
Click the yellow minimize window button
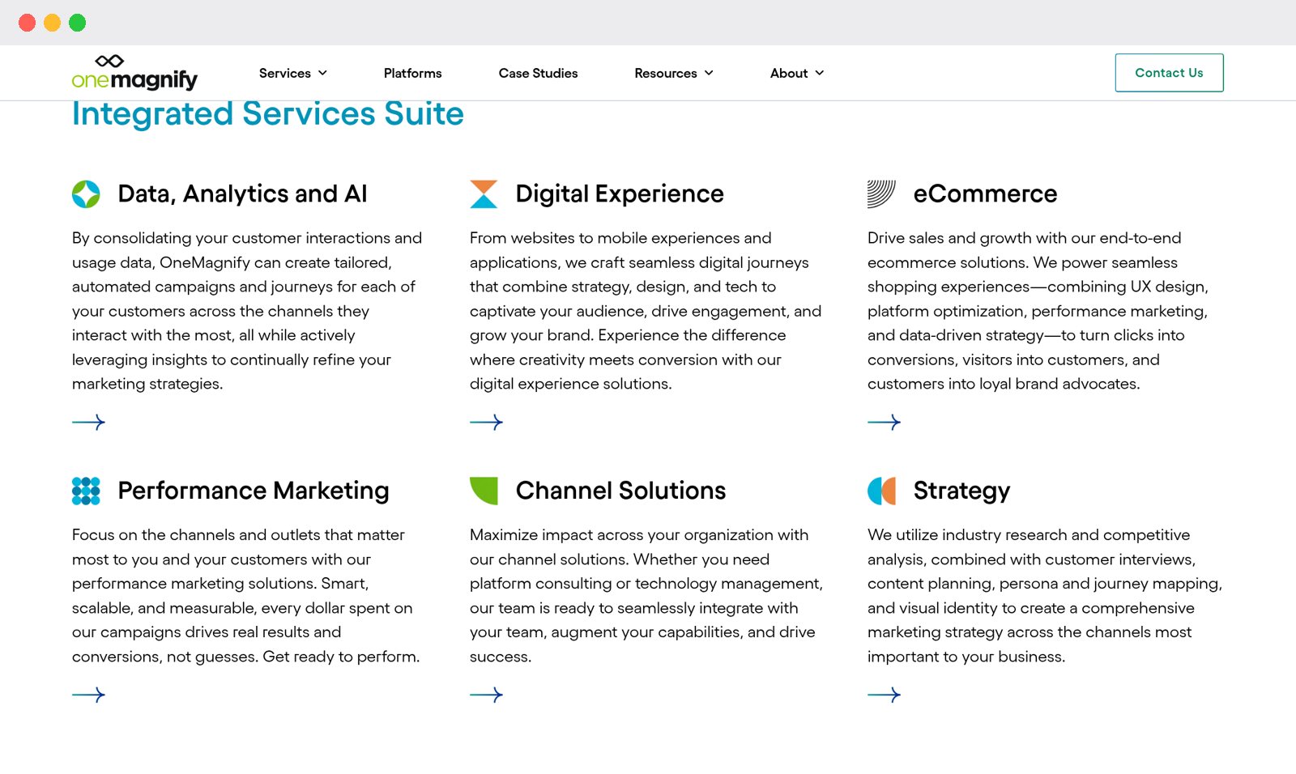[53, 23]
